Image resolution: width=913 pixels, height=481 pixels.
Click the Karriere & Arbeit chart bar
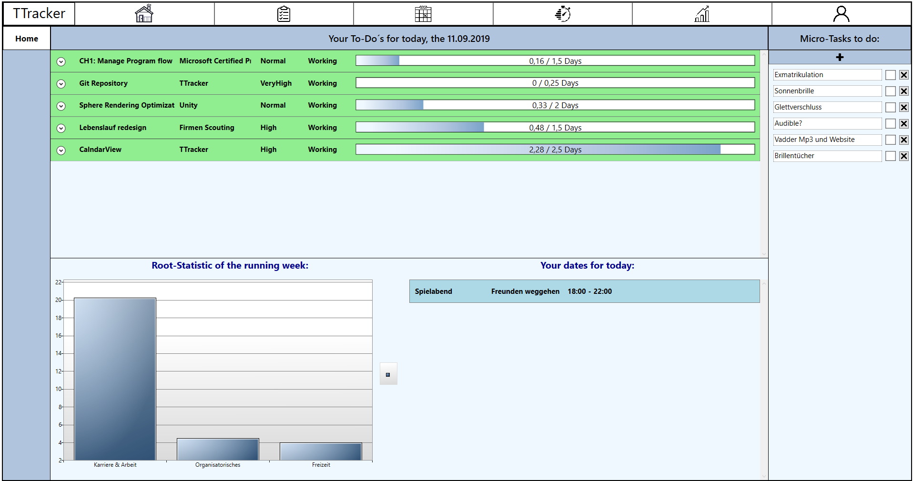[115, 379]
